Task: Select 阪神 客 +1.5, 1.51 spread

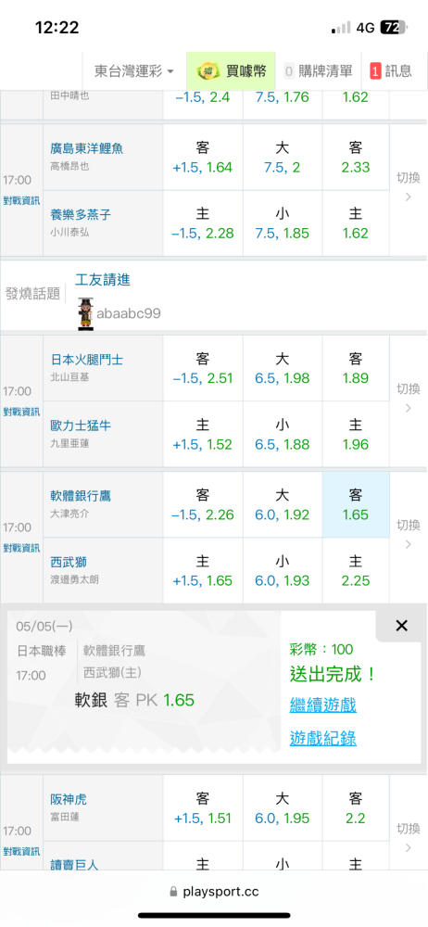Action: pyautogui.click(x=203, y=808)
